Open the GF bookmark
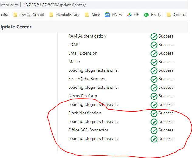Image resolution: width=192 pixels, height=158 pixels. (133, 15)
